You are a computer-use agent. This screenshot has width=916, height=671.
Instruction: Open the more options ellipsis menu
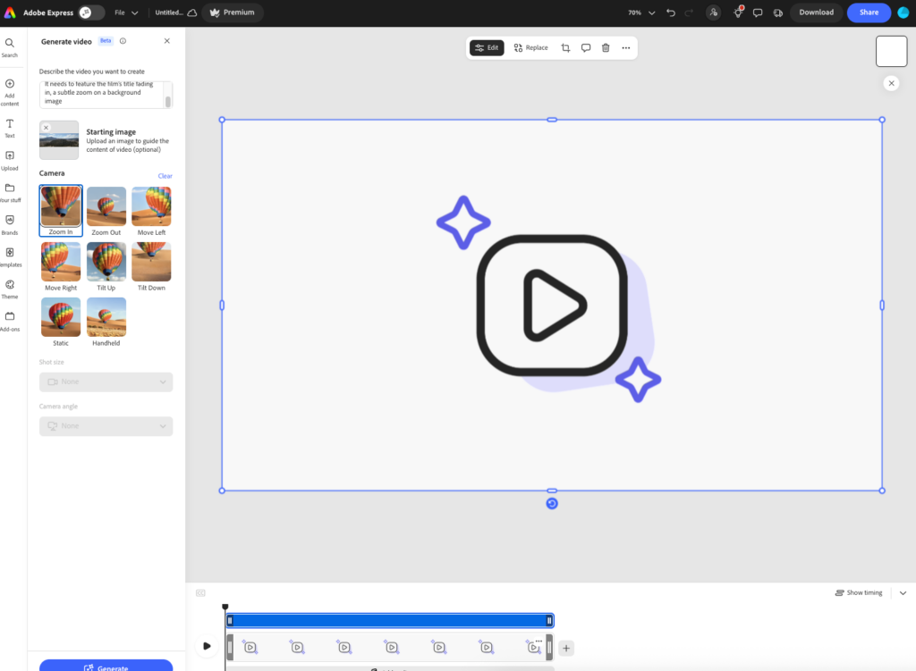click(626, 47)
